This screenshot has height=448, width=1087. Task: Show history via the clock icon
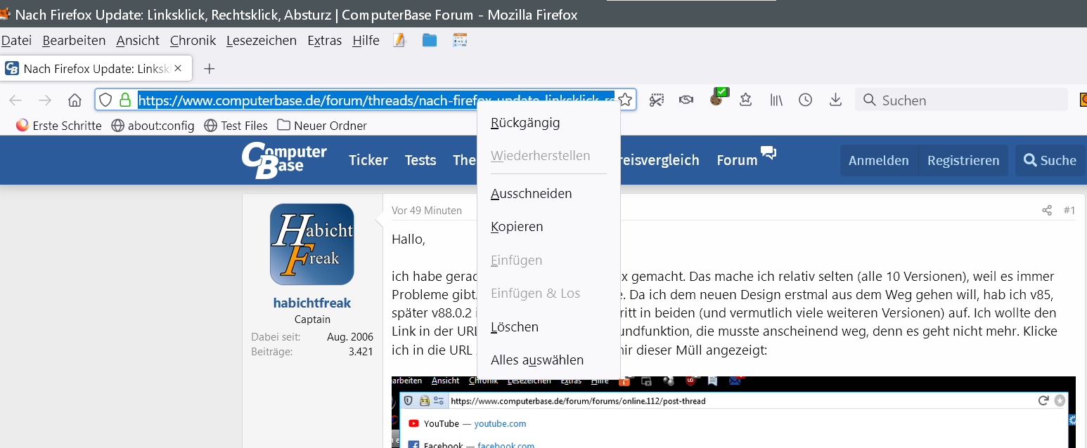click(x=806, y=100)
